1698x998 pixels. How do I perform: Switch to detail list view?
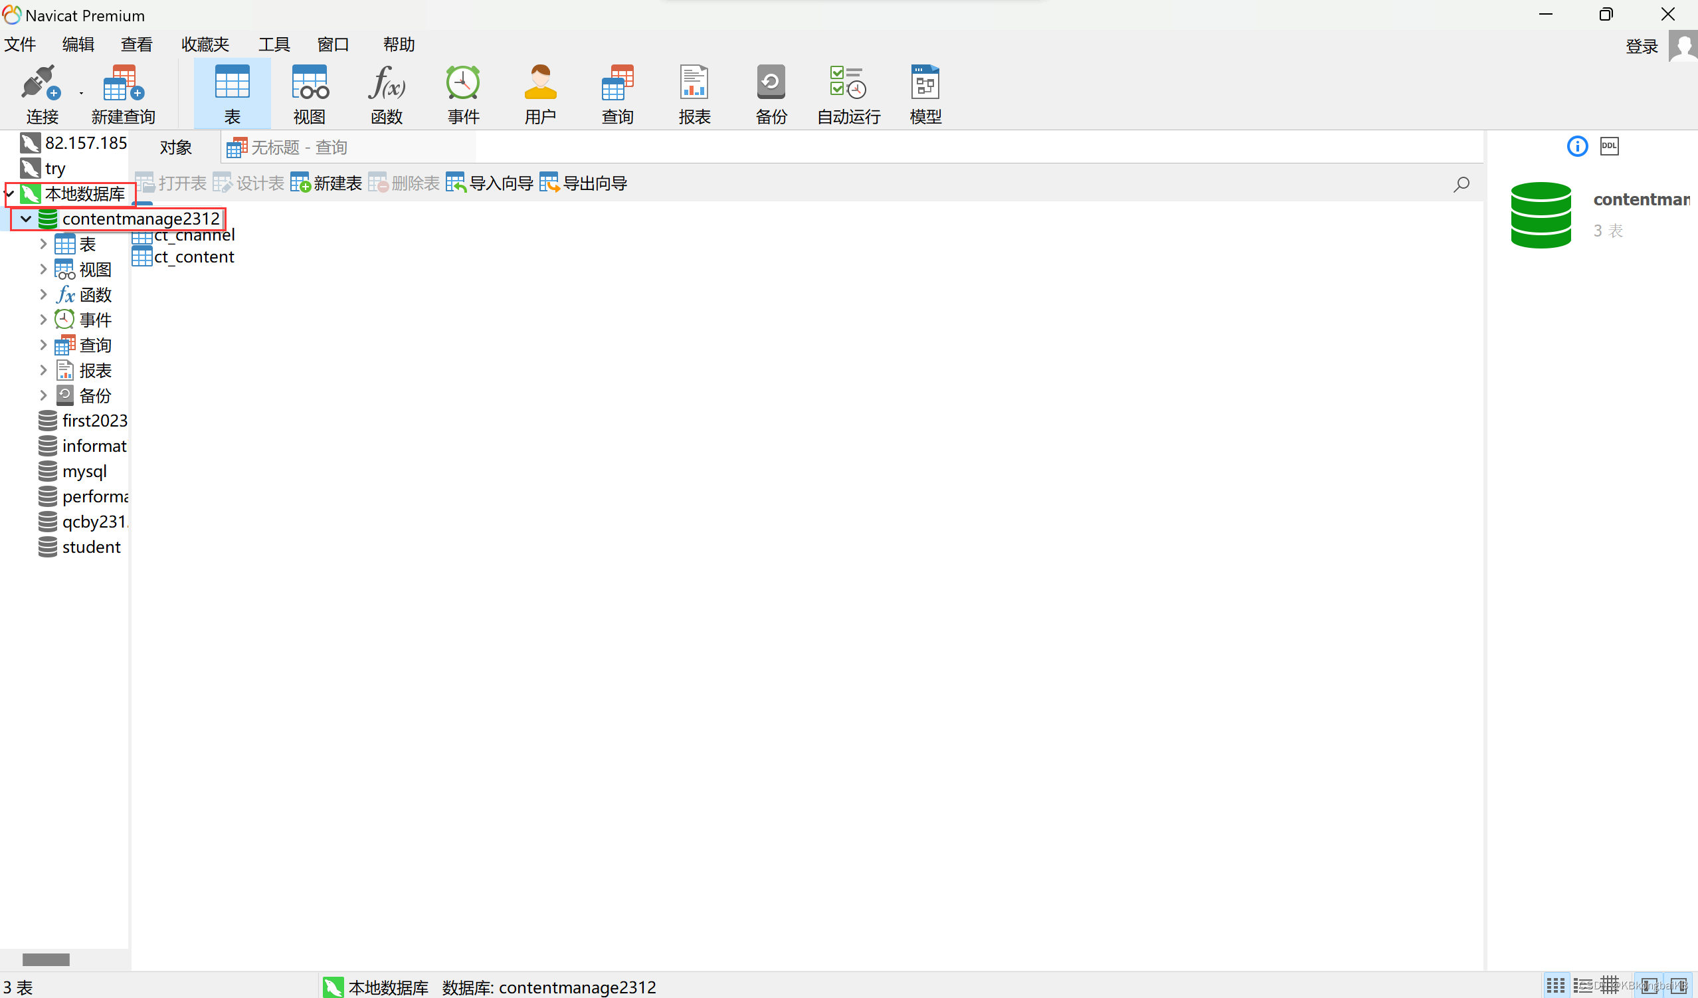click(1583, 986)
